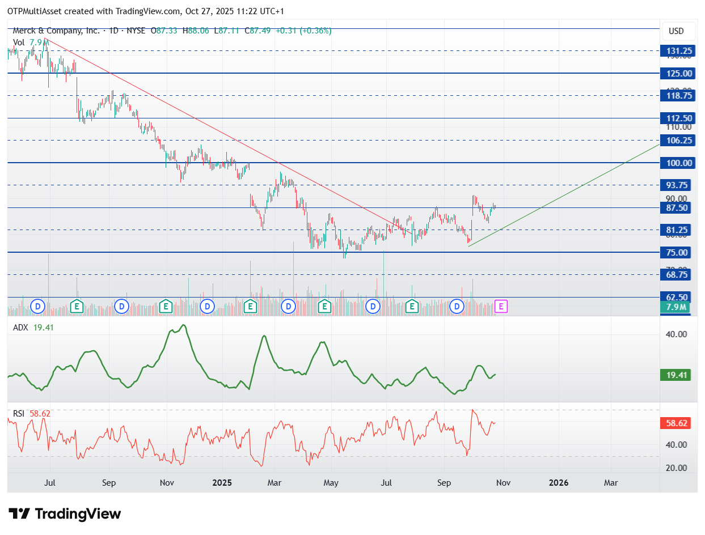Click the red 58.62 RSI value tag
This screenshot has height=535, width=705.
[676, 423]
